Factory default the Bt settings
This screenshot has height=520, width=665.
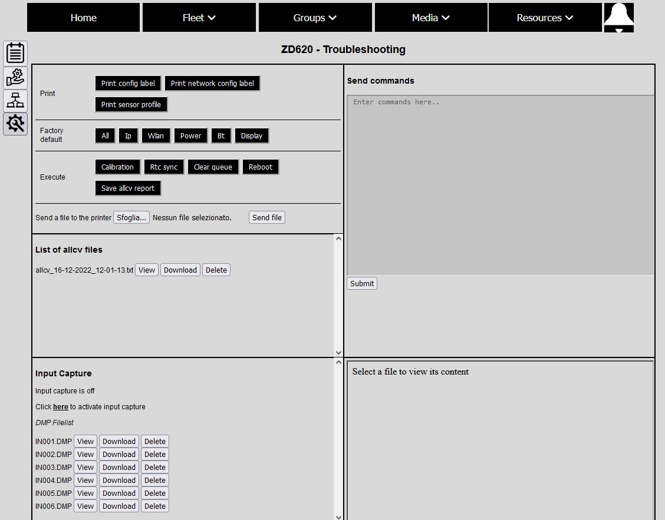coord(221,136)
